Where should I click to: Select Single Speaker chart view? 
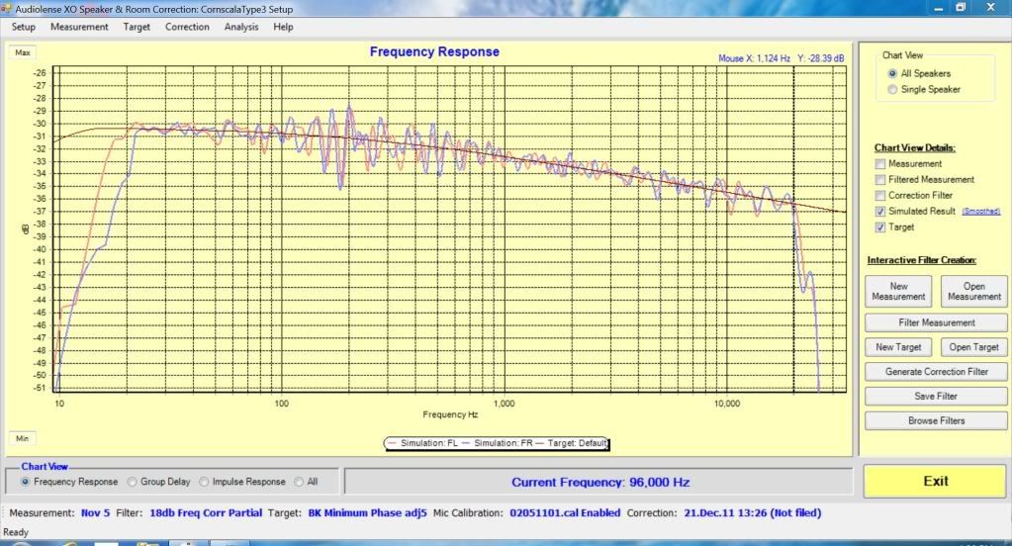[x=893, y=89]
